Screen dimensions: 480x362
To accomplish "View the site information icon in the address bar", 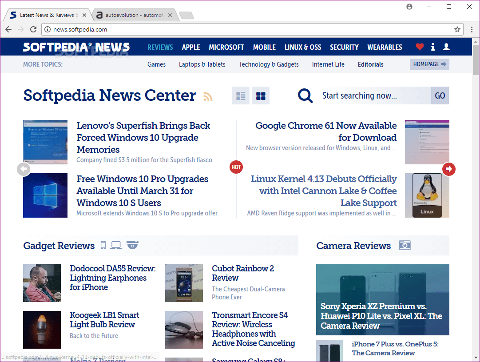I will coord(48,29).
